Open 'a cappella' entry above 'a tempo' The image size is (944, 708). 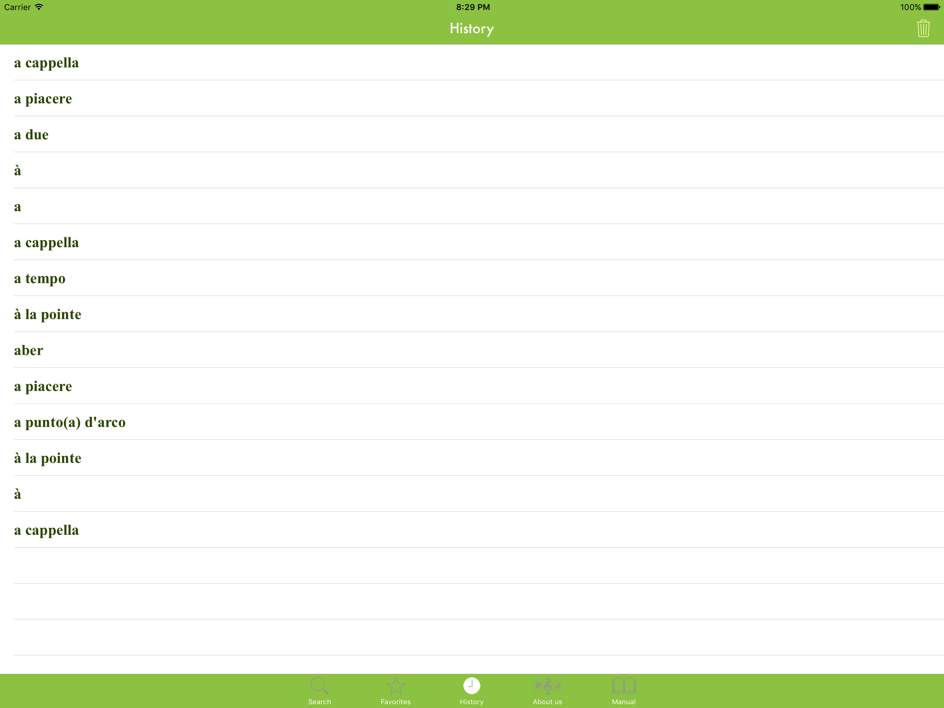pyautogui.click(x=472, y=242)
